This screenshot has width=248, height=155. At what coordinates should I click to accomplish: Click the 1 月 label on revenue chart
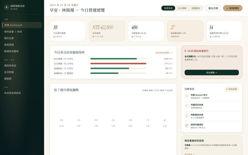tap(79, 126)
